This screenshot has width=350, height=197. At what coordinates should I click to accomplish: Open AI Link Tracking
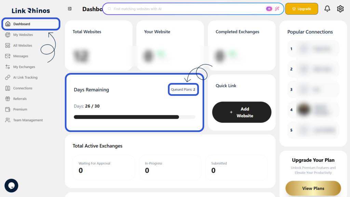(25, 77)
